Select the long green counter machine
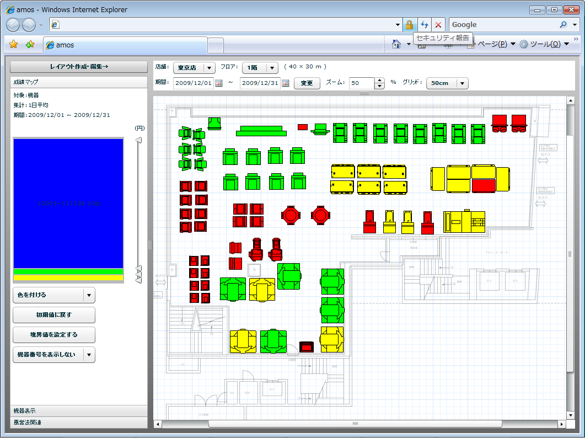The width and height of the screenshot is (585, 438). pyautogui.click(x=261, y=131)
